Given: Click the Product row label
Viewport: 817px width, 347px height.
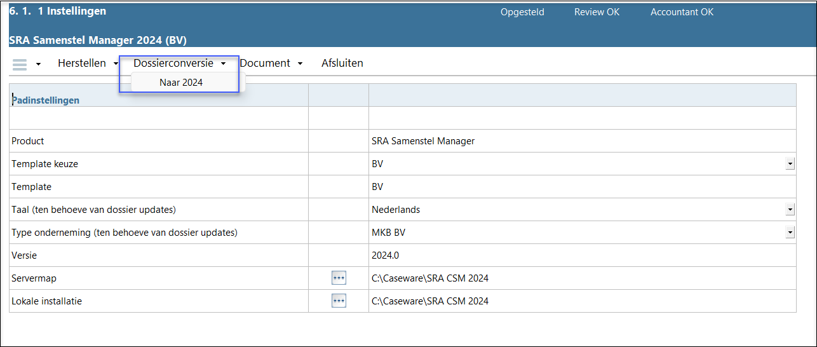Looking at the screenshot, I should point(28,141).
